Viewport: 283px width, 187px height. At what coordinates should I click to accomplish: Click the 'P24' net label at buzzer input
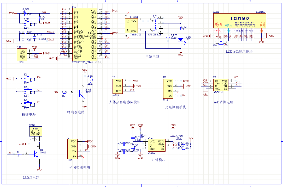point(56,92)
